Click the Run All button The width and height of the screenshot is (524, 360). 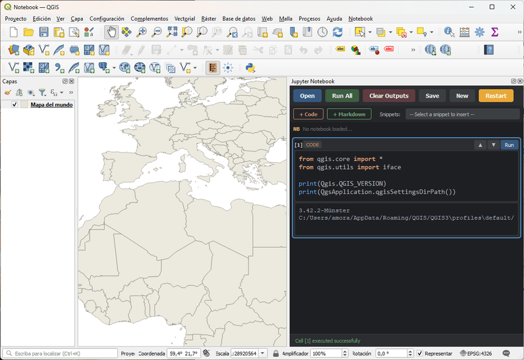(342, 96)
